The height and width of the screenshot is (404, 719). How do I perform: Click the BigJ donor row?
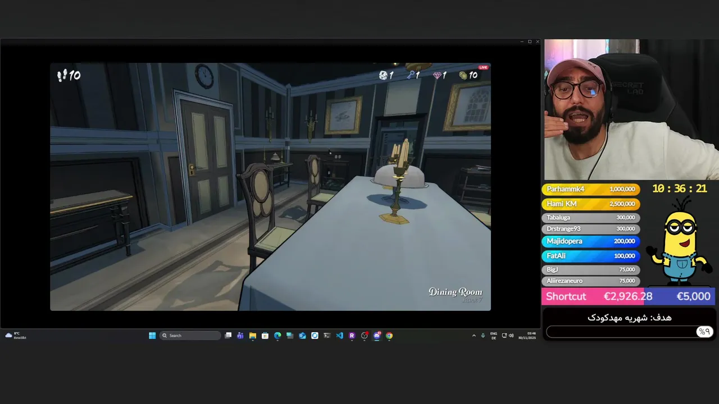click(590, 269)
